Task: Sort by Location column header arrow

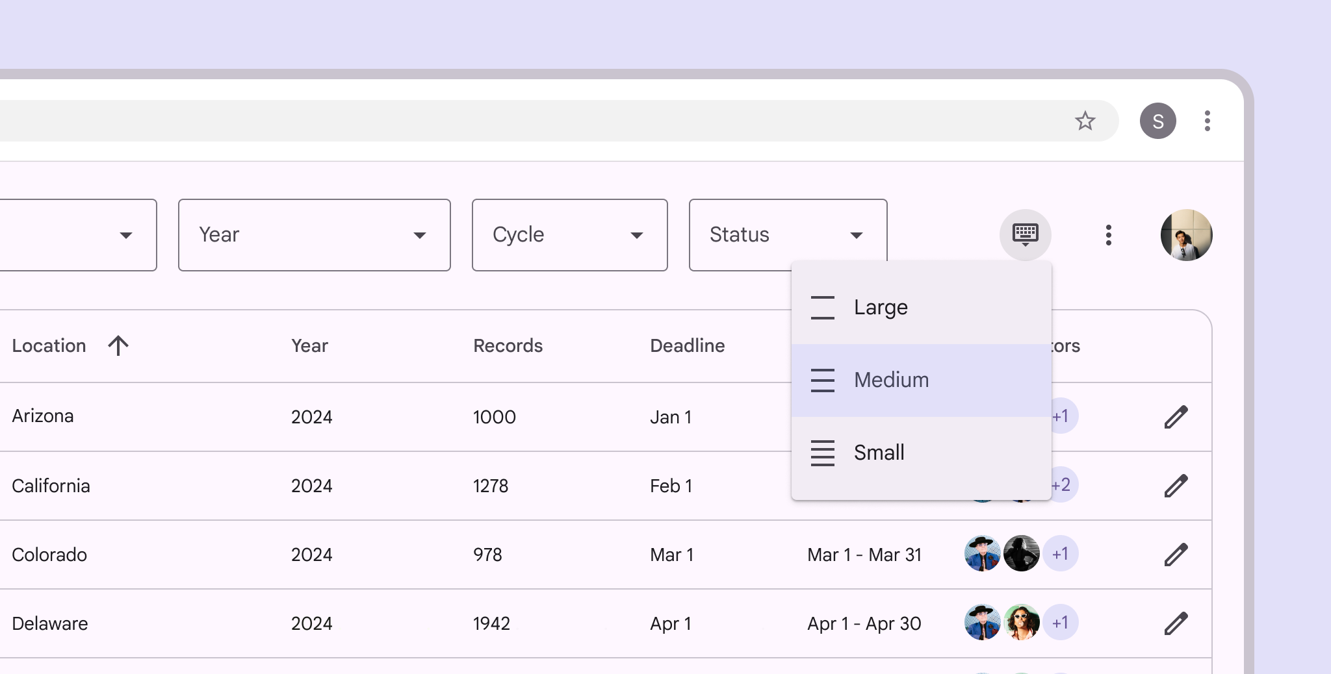Action: [x=118, y=345]
